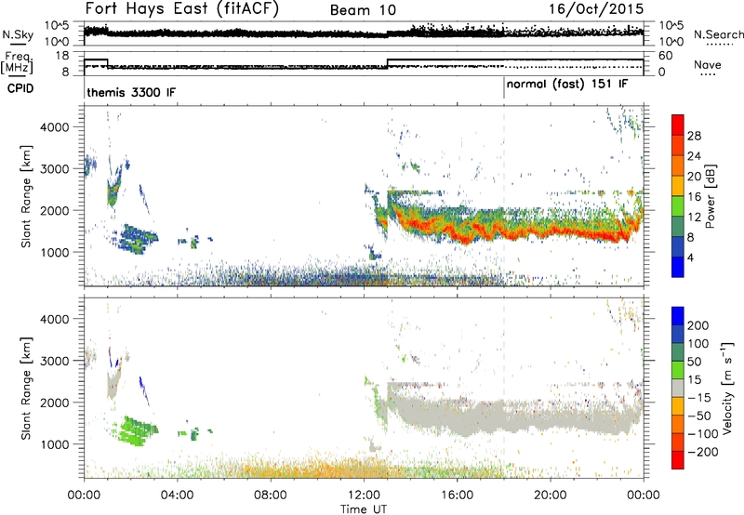Click the 'CPID' row label
744x515 pixels.
pyautogui.click(x=20, y=88)
